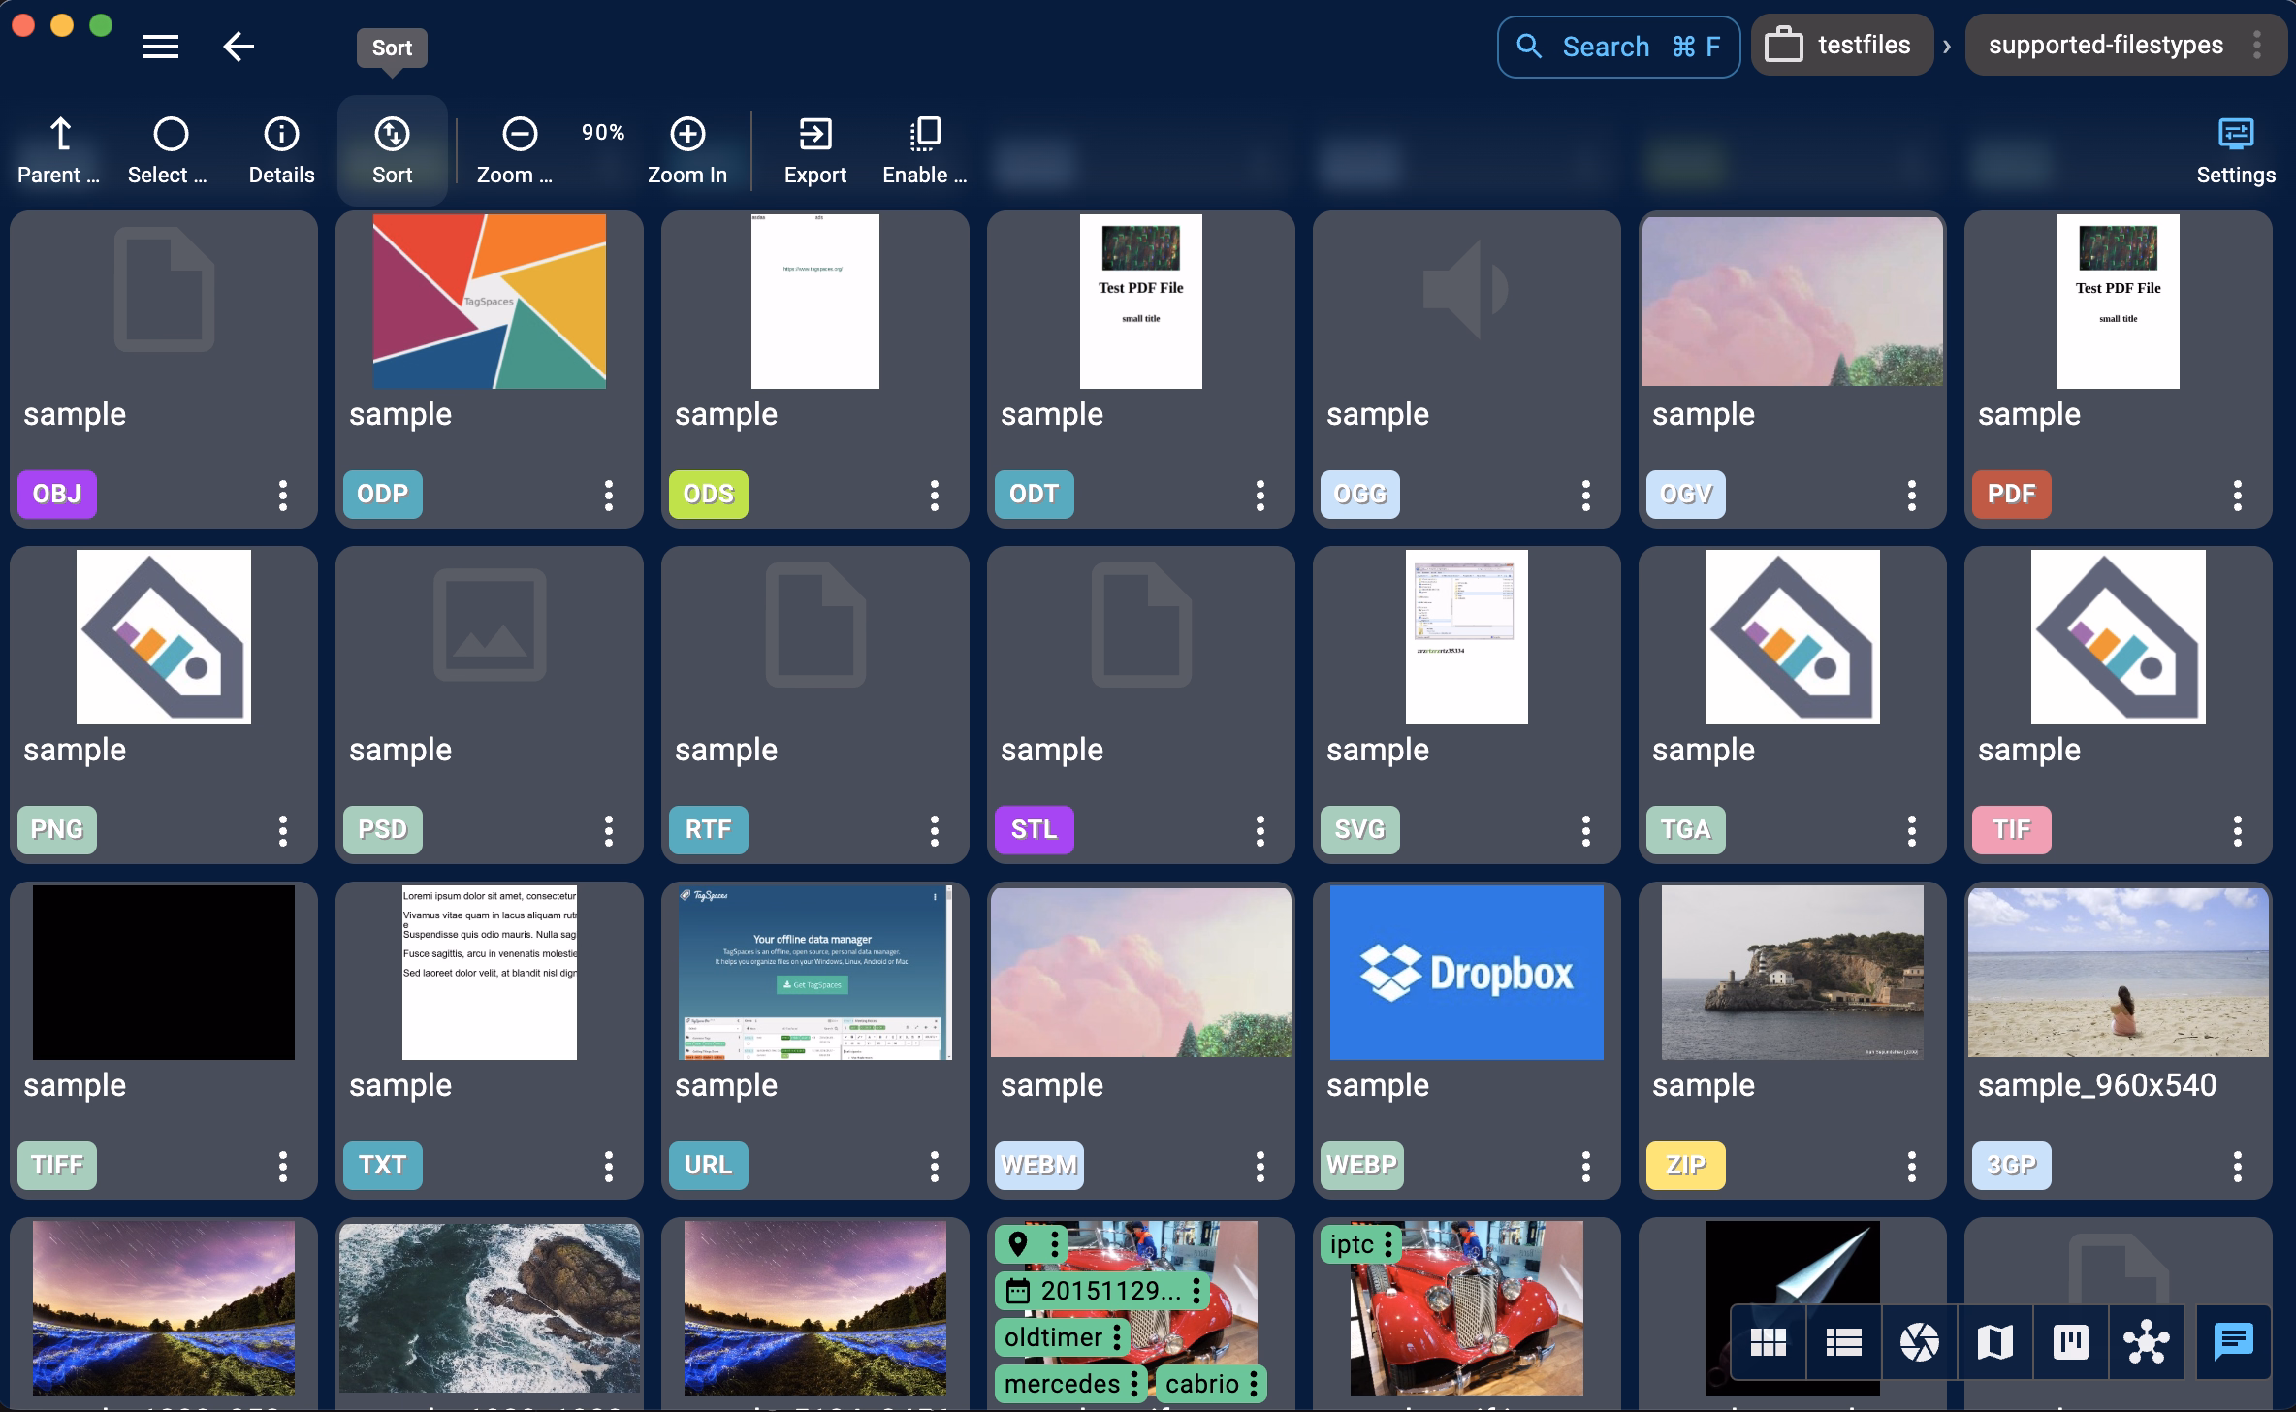Select the OGV pink clouds thumbnail
This screenshot has width=2296, height=1412.
1793,301
